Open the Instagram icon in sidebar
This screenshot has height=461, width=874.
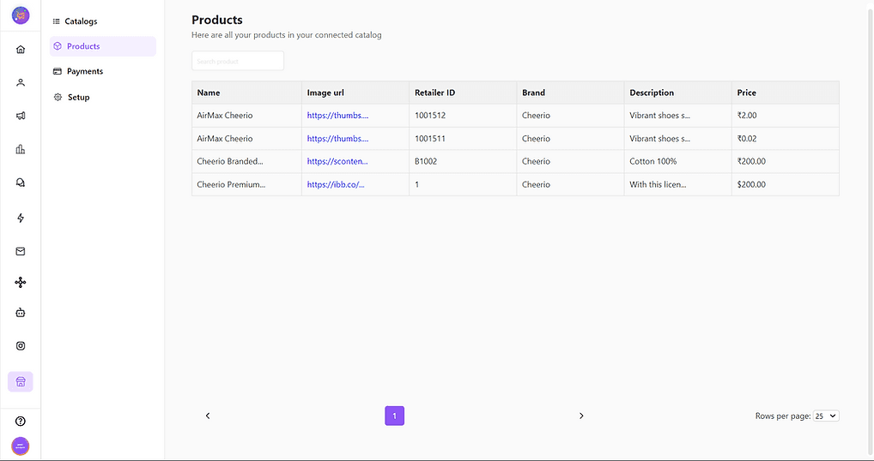point(21,346)
